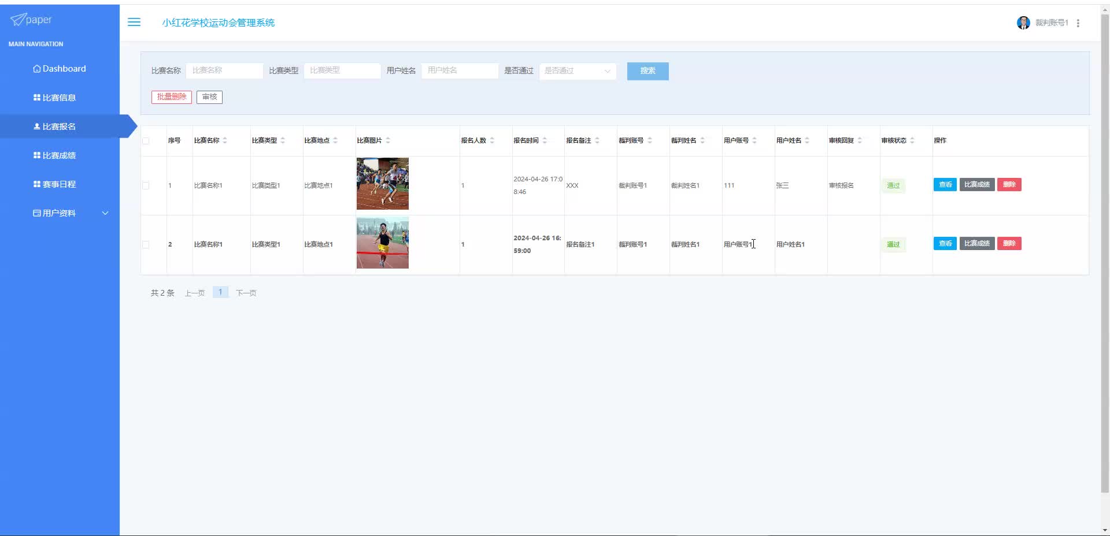This screenshot has width=1110, height=536.
Task: Check the row 2 checkbox
Action: [146, 245]
